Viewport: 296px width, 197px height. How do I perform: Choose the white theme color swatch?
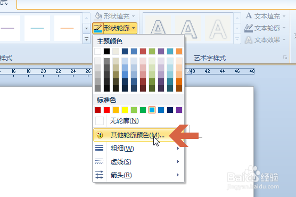(x=97, y=51)
